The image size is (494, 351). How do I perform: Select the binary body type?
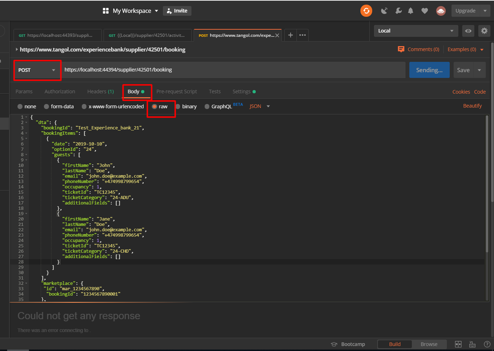coord(178,107)
